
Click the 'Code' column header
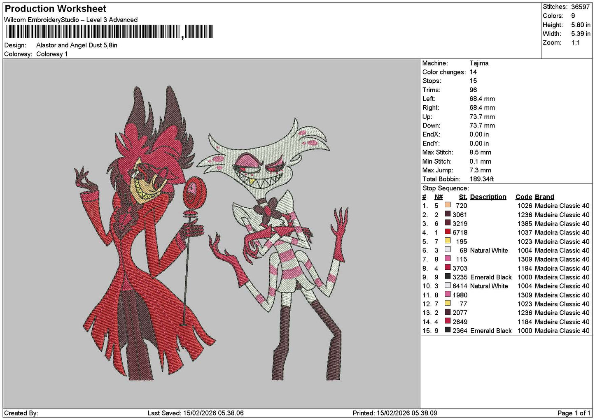(524, 197)
